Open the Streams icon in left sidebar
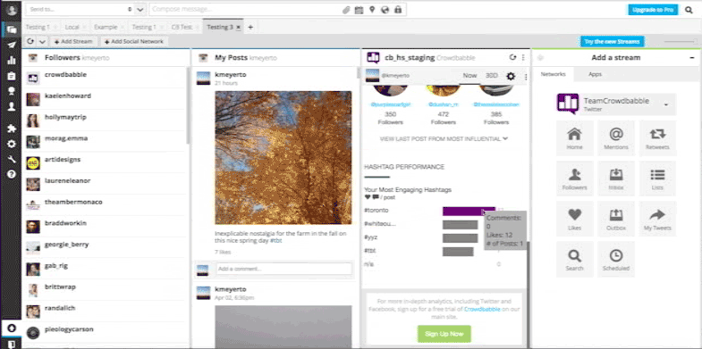This screenshot has height=349, width=702. click(x=12, y=29)
